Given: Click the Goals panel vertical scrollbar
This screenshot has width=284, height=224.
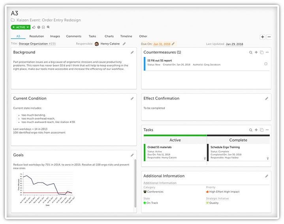Looking at the screenshot, I should tap(135, 183).
